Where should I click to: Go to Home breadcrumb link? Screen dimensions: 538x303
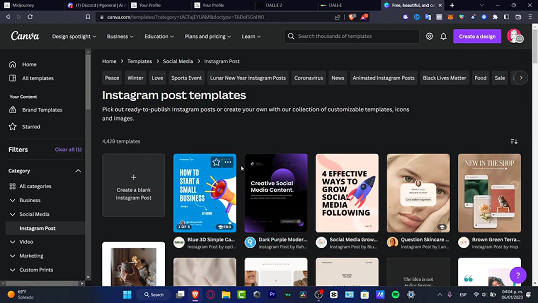click(x=109, y=61)
